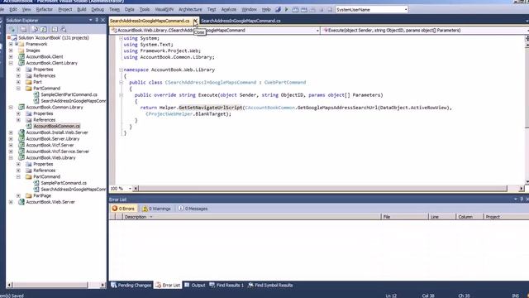Click the Framework folder icon

click(x=21, y=44)
